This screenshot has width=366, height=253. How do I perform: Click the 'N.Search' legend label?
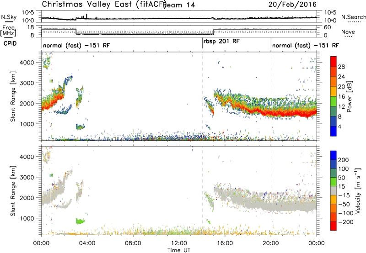(354, 17)
